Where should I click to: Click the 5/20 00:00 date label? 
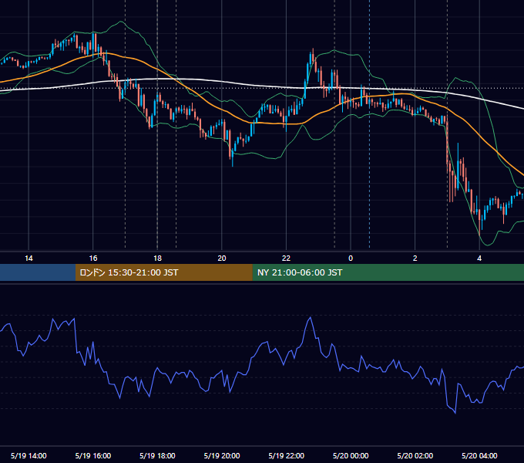coord(351,455)
